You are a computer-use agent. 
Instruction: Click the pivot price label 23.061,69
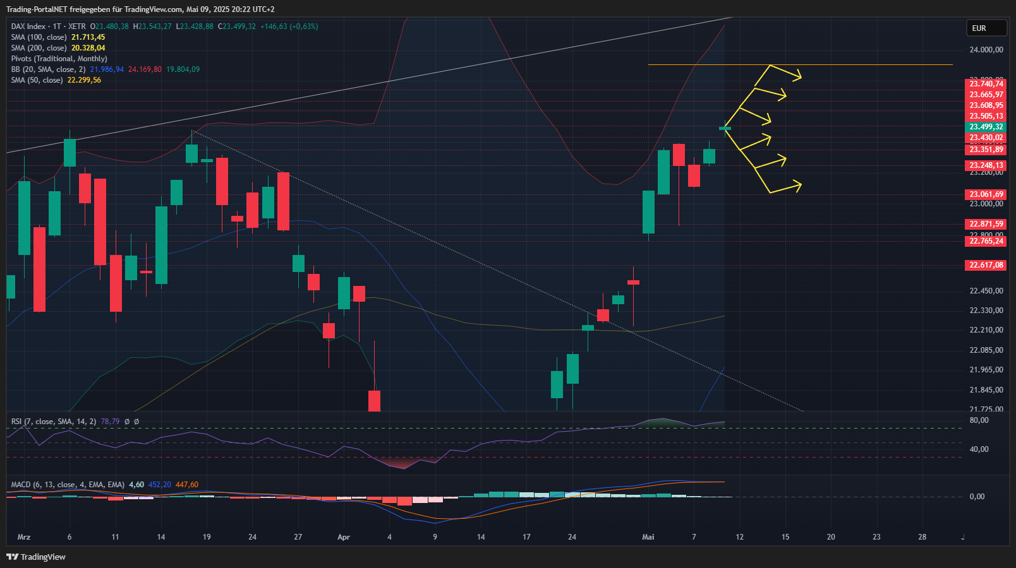(x=986, y=194)
